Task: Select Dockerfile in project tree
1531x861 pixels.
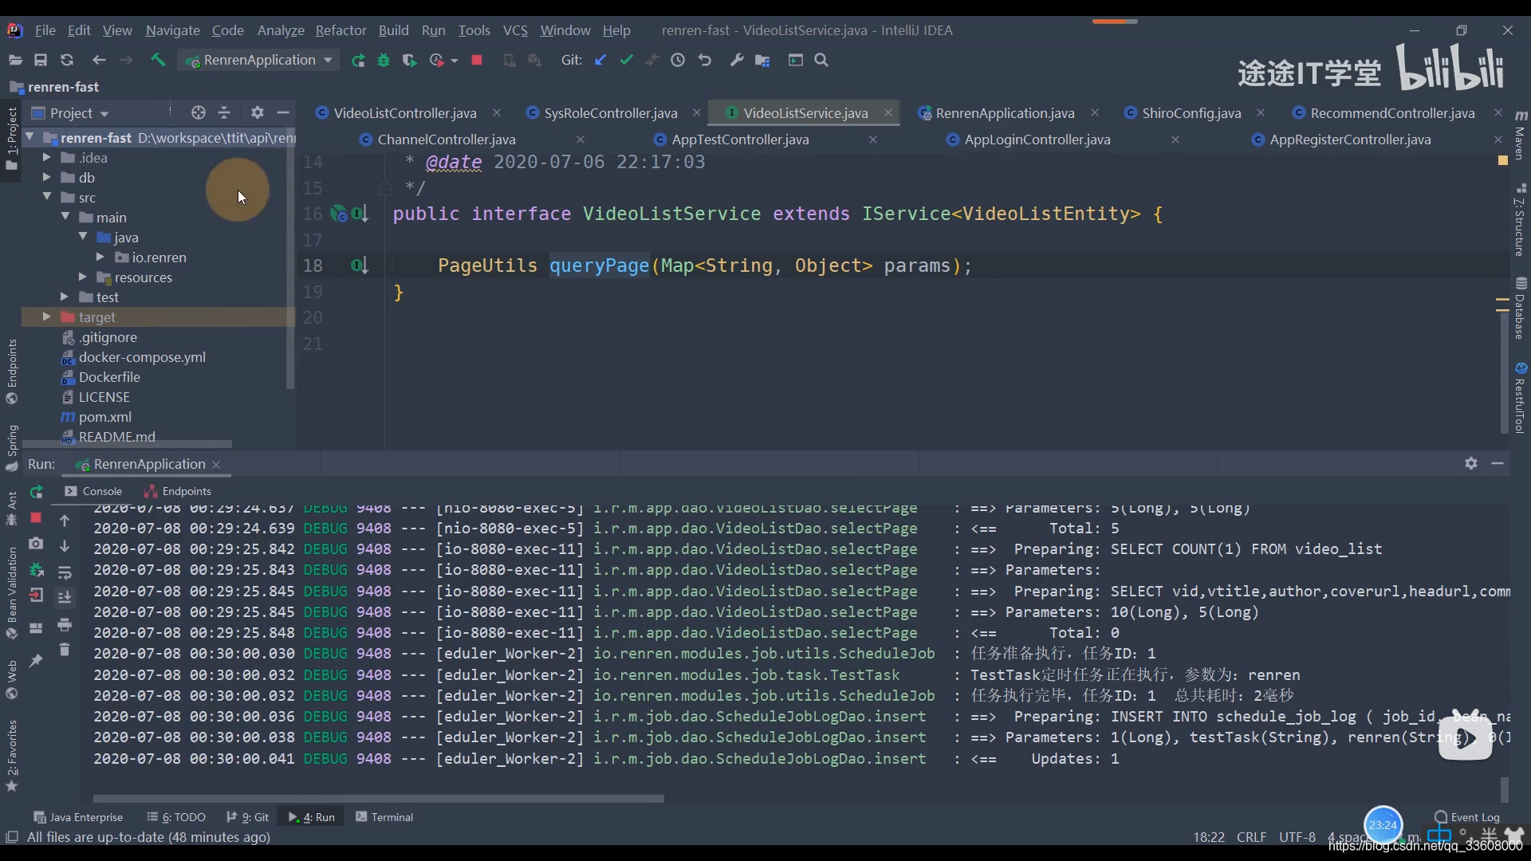Action: 109,377
